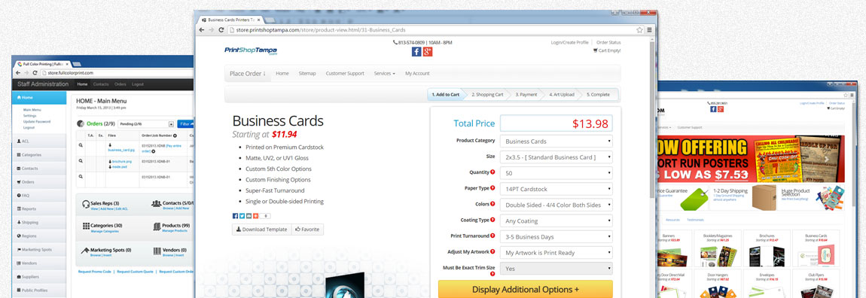
Task: Click the red help icon next to Print Turnaround
Action: [x=492, y=236]
